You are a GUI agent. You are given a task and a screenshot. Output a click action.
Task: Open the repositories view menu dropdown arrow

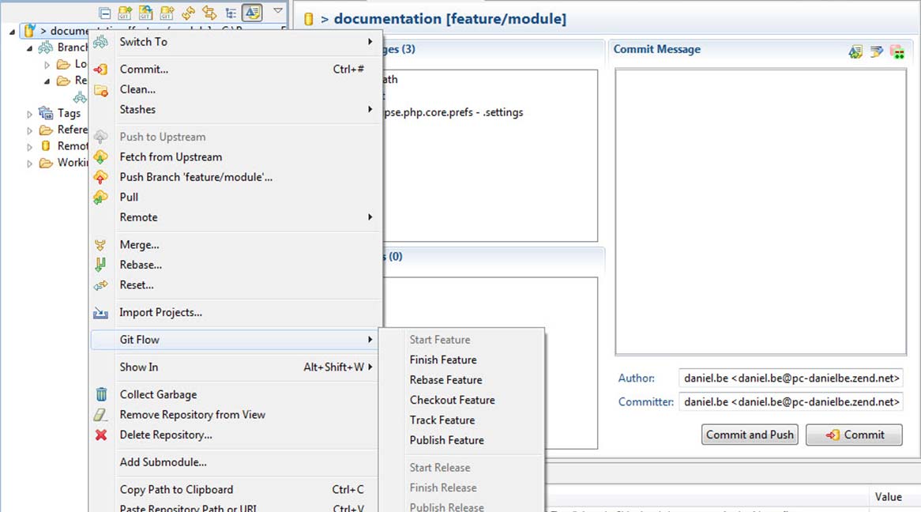coord(278,12)
